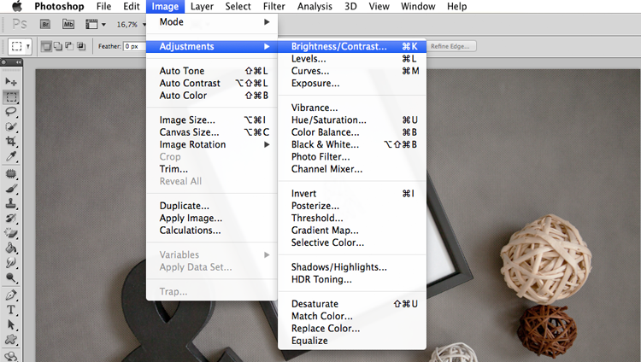Select the Pen tool

[11, 295]
